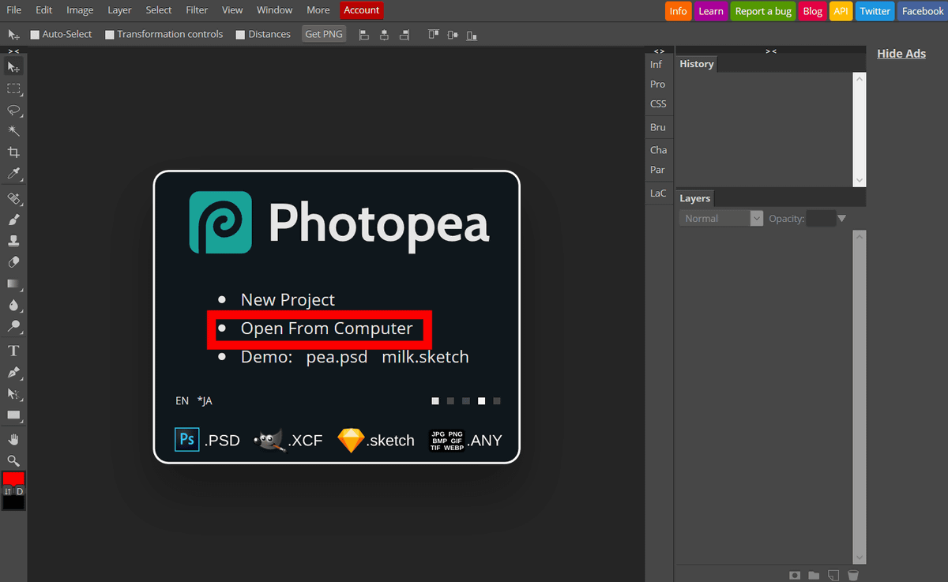Click the Opacity input field
The image size is (948, 582).
pyautogui.click(x=821, y=219)
